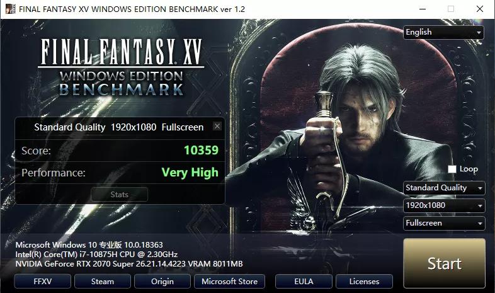Open the 1920x1080 resolution dropdown
Screen dimensions: 495x293
(x=444, y=205)
